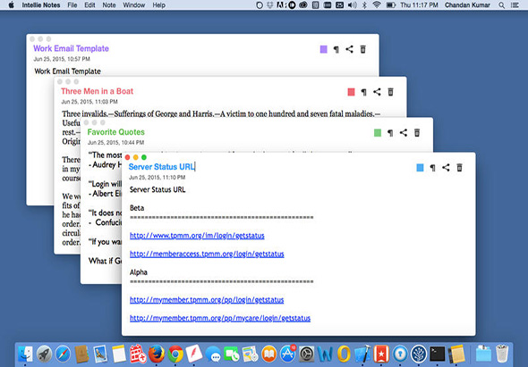Click the Thu 11:17 PM clock
The width and height of the screenshot is (528, 367).
tap(419, 5)
